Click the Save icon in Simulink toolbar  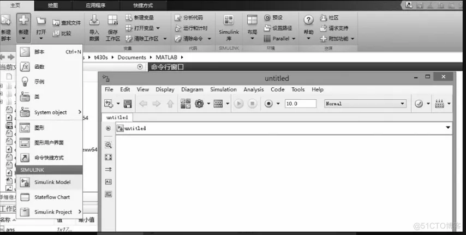click(x=128, y=104)
